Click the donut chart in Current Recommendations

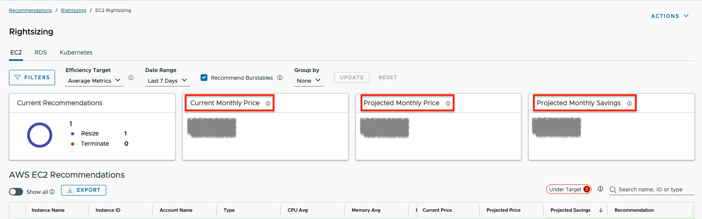click(40, 135)
